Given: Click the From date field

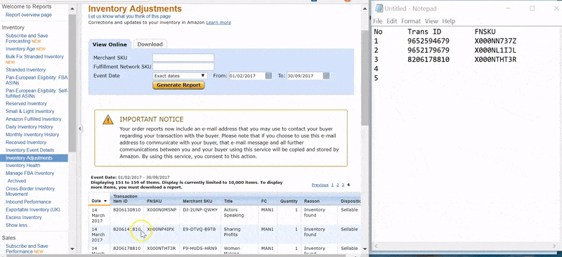Looking at the screenshot, I should click(x=247, y=76).
